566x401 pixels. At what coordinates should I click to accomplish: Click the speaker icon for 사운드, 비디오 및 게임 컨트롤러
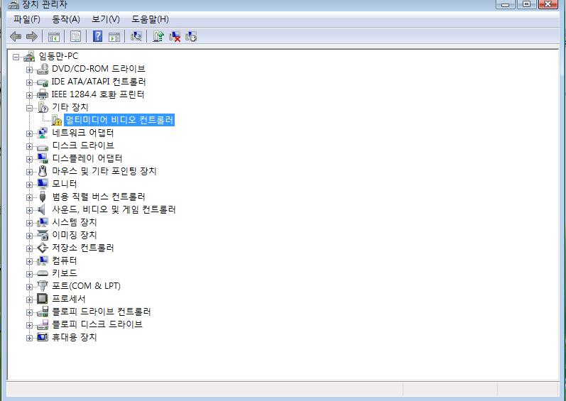(x=42, y=209)
